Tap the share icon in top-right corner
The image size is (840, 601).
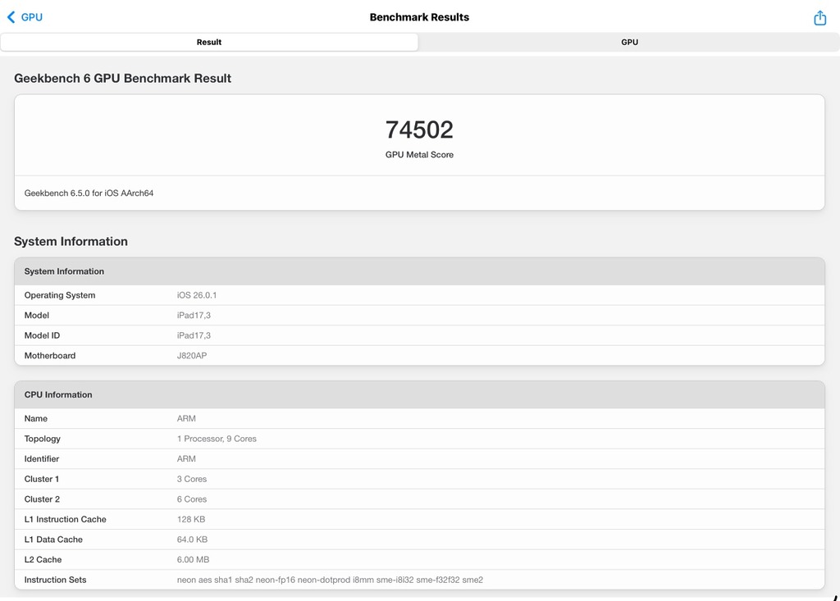point(819,18)
